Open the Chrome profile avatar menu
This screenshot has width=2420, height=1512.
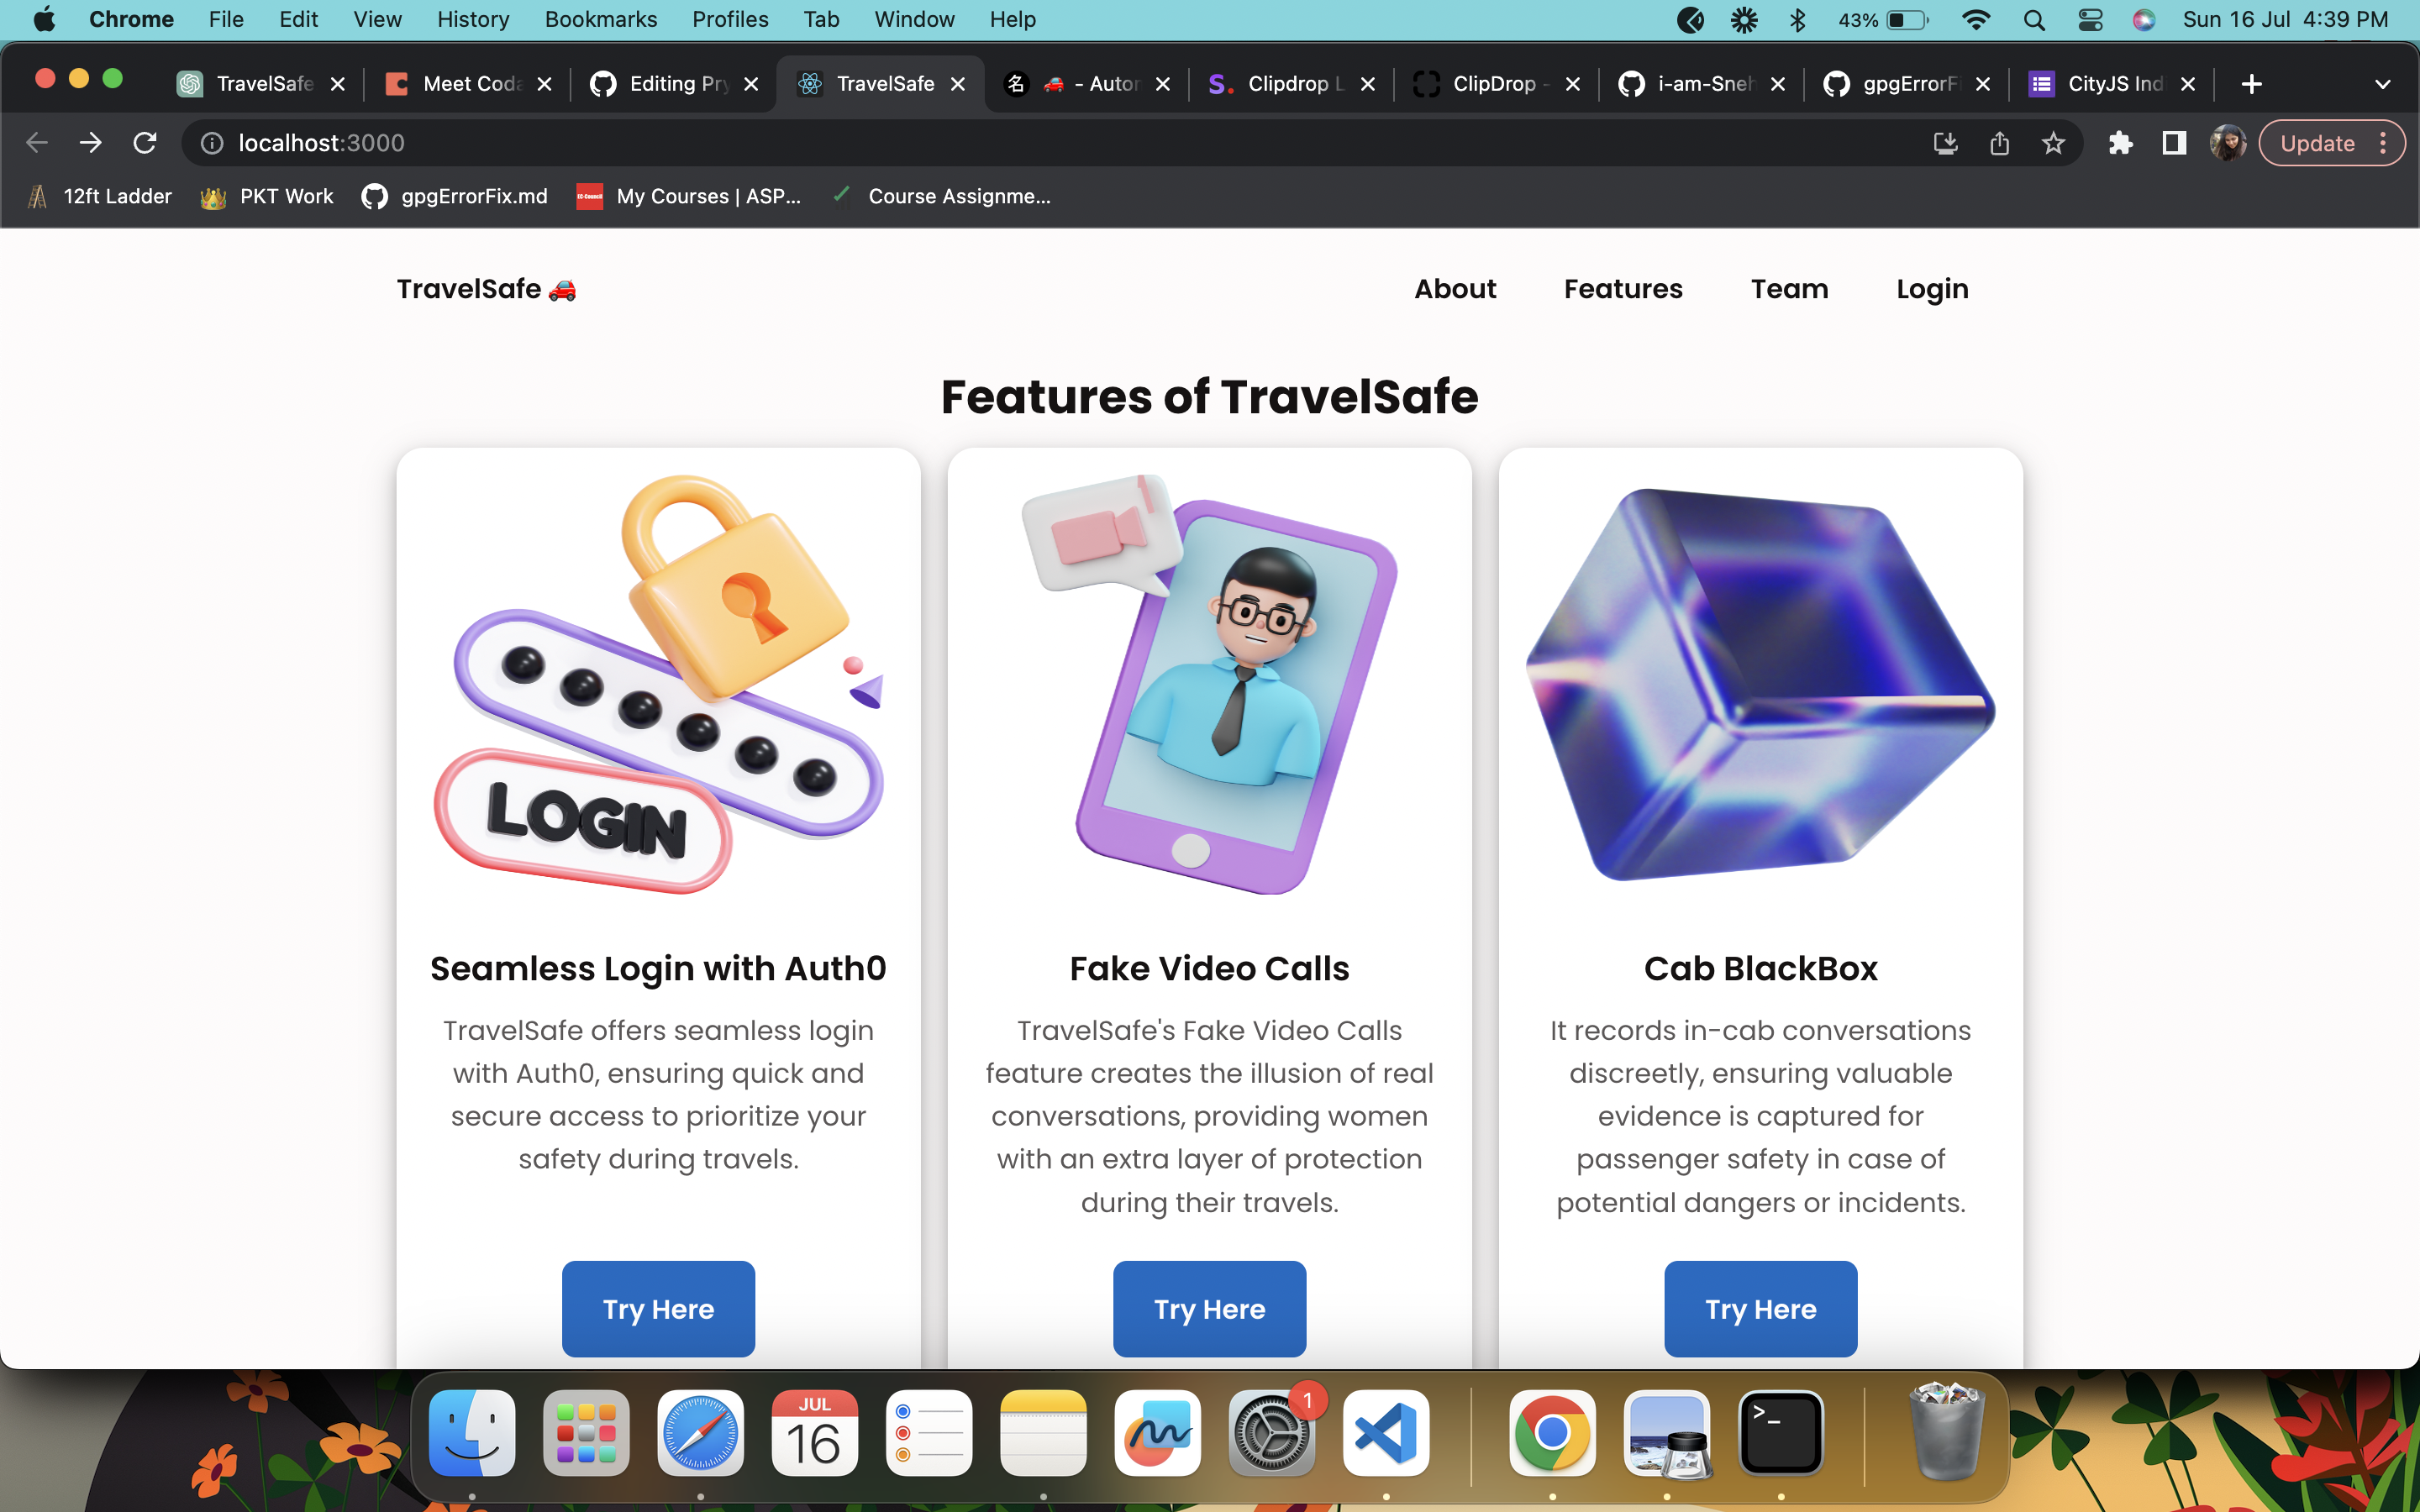click(x=2228, y=143)
